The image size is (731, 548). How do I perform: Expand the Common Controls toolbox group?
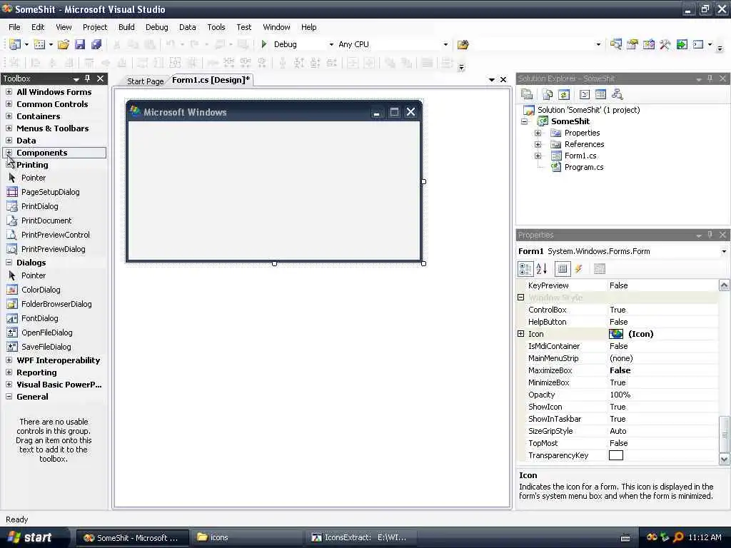pyautogui.click(x=9, y=104)
